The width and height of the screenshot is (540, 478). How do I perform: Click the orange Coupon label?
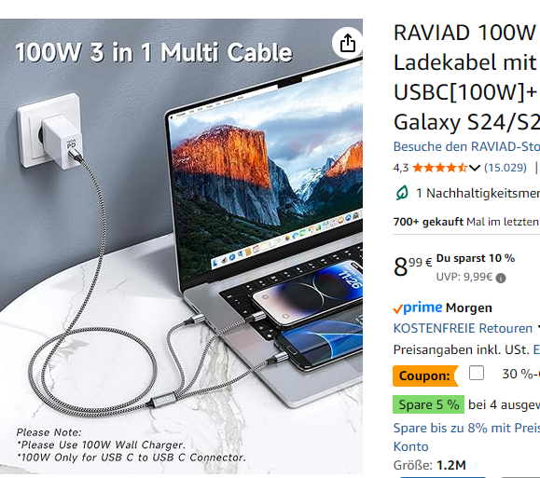(x=425, y=376)
